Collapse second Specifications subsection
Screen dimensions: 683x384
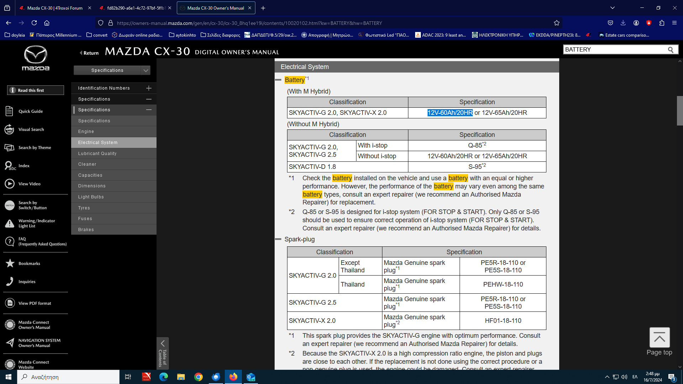click(149, 110)
